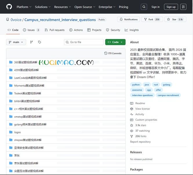
Task: Expand the Platform menu
Action: [24, 7]
